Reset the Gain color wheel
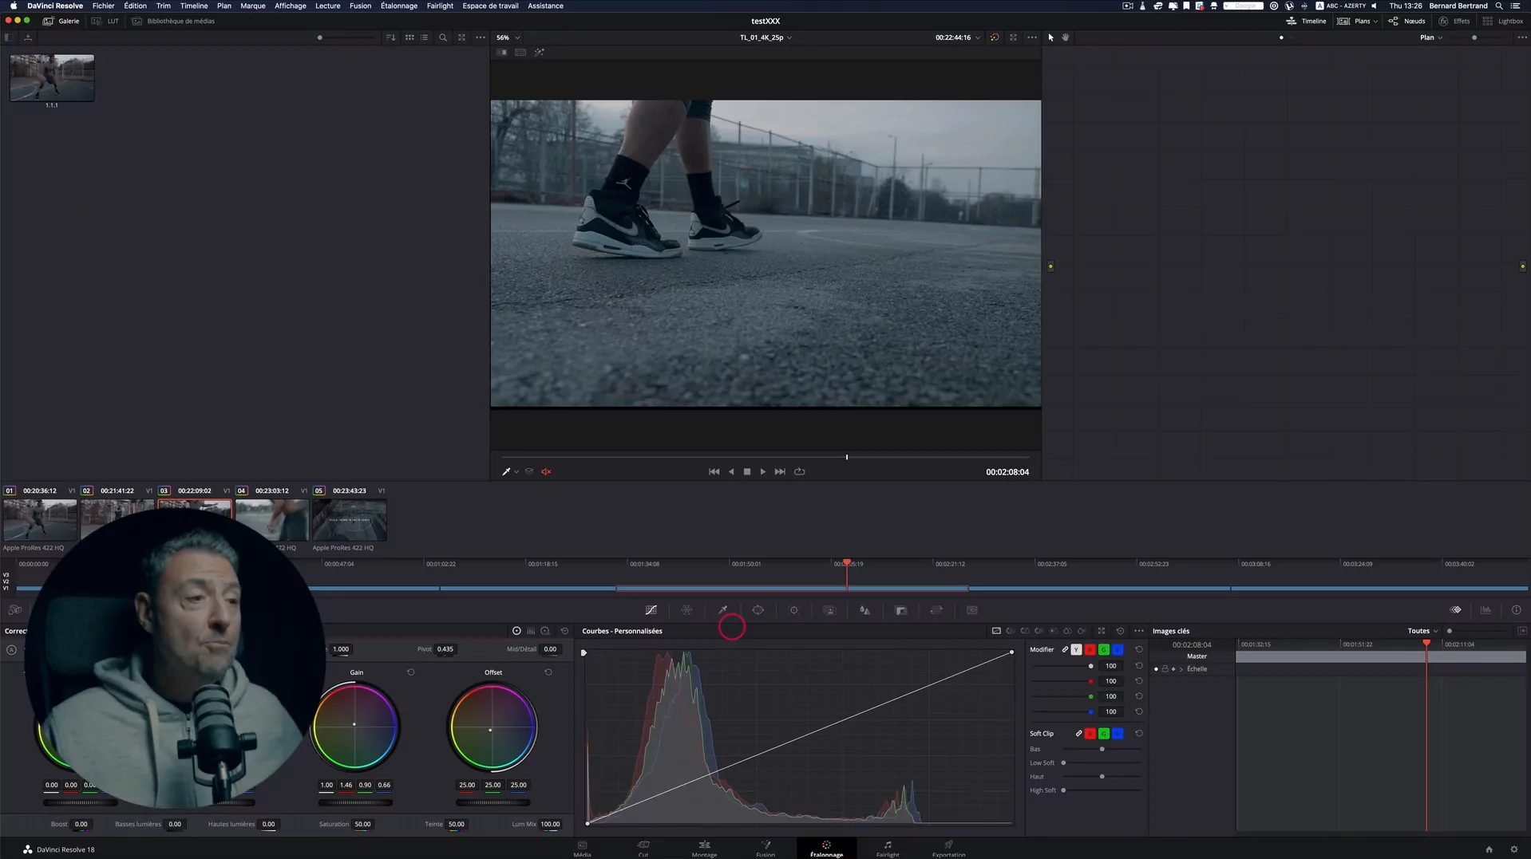Screen dimensions: 1531x859 click(x=411, y=672)
